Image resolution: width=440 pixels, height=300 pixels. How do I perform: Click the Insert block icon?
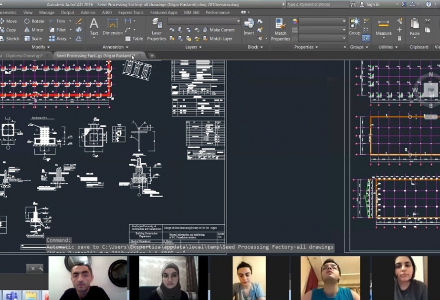pyautogui.click(x=249, y=27)
